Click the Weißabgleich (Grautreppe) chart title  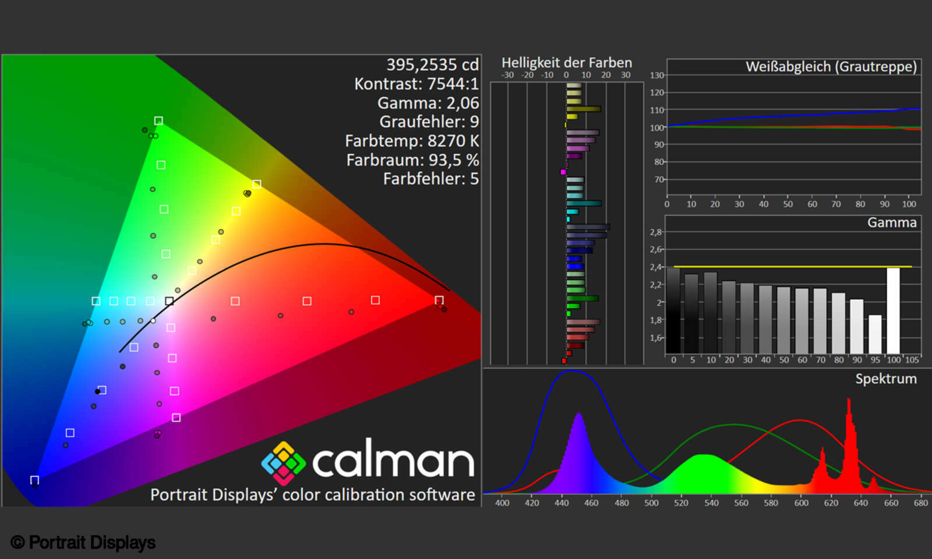click(831, 66)
